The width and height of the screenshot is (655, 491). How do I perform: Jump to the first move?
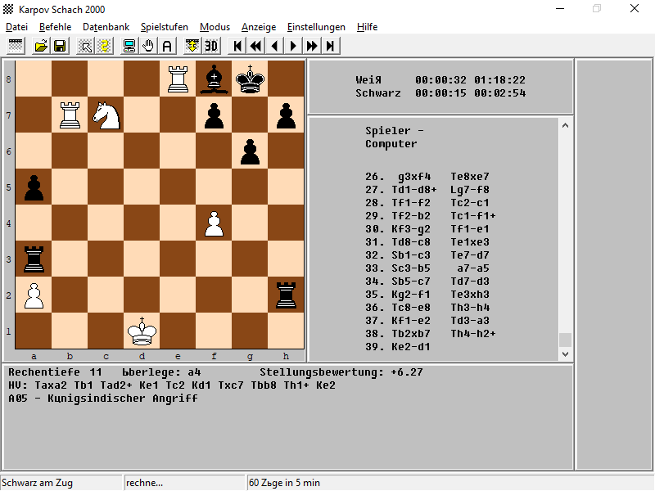click(x=237, y=46)
